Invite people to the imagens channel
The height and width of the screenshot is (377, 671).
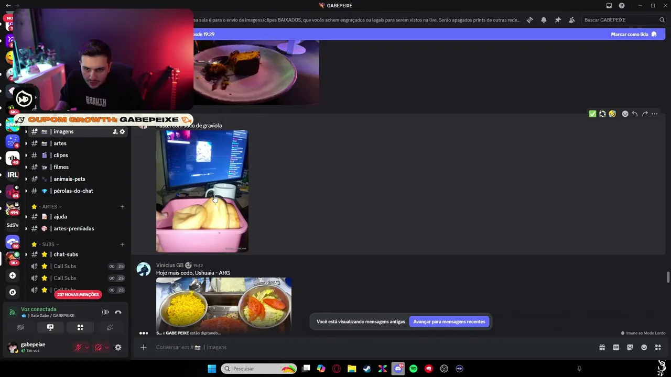click(115, 131)
